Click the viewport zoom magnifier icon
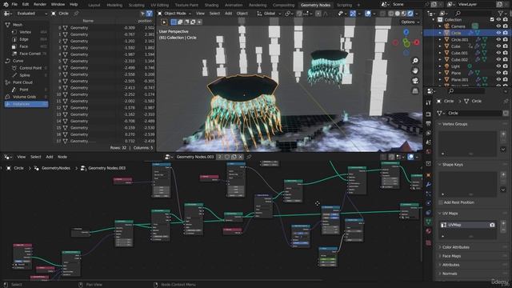The image size is (512, 288). click(415, 61)
